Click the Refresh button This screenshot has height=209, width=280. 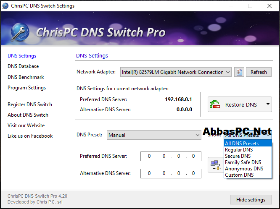pyautogui.click(x=259, y=72)
